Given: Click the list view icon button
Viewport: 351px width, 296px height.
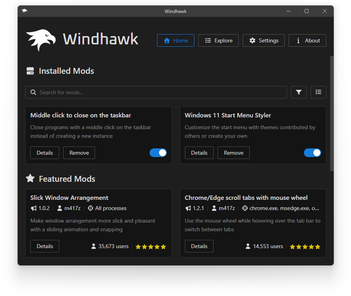Looking at the screenshot, I should tap(318, 92).
